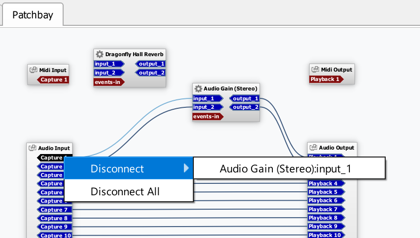This screenshot has height=238, width=420.
Task: Select Playback 5 port on Audio Output
Action: (x=324, y=192)
